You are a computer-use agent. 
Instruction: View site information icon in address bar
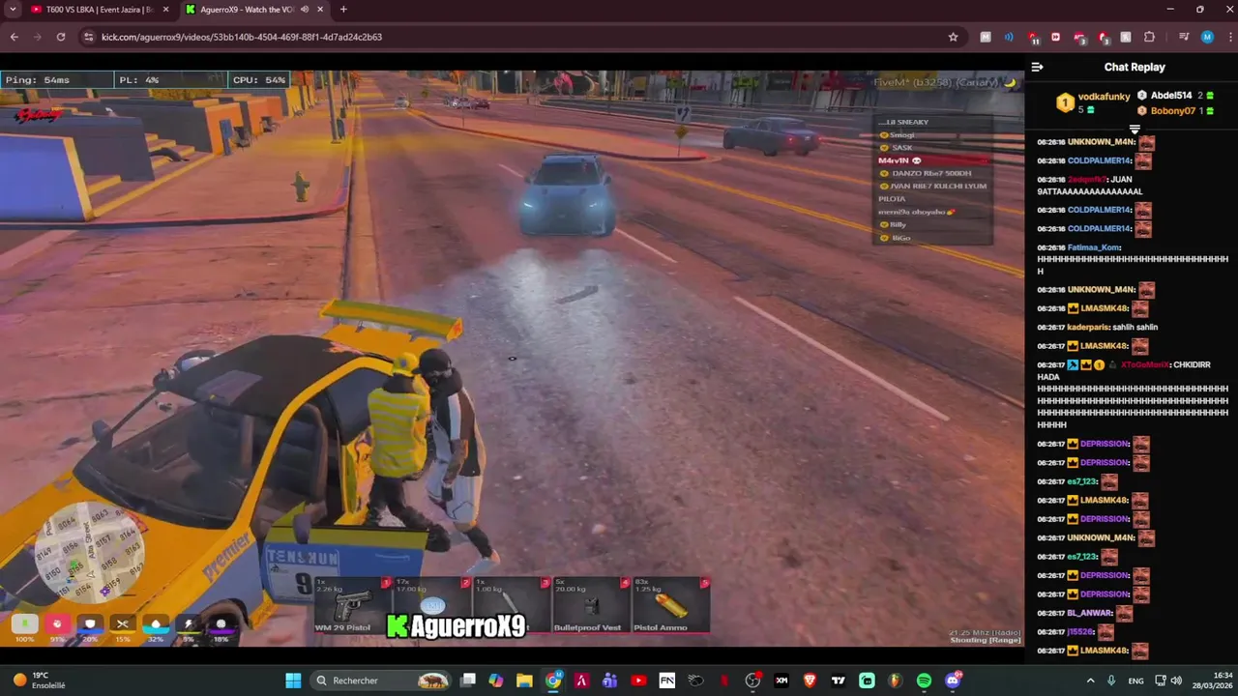click(89, 37)
